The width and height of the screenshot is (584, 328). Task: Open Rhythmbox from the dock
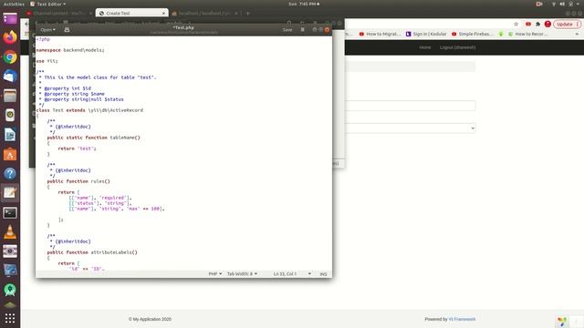coord(10,116)
